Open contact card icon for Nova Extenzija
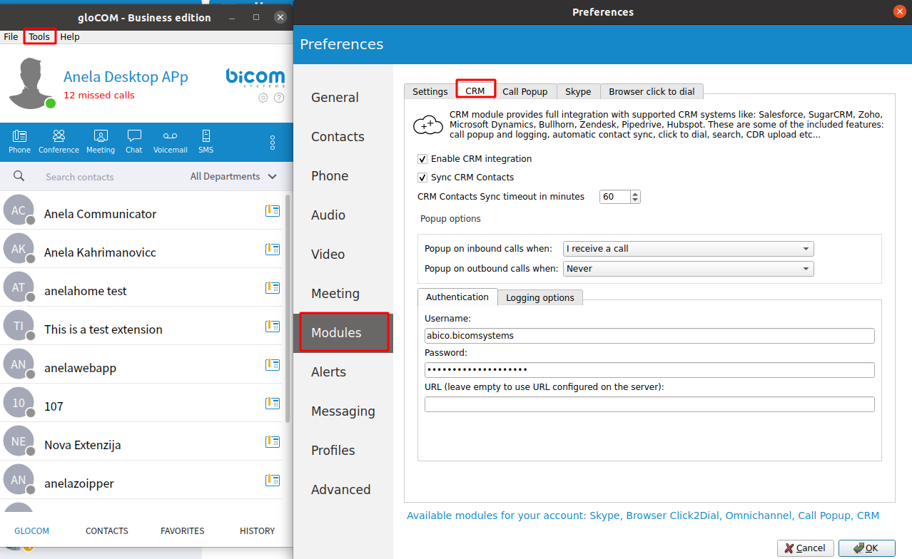 [x=272, y=441]
